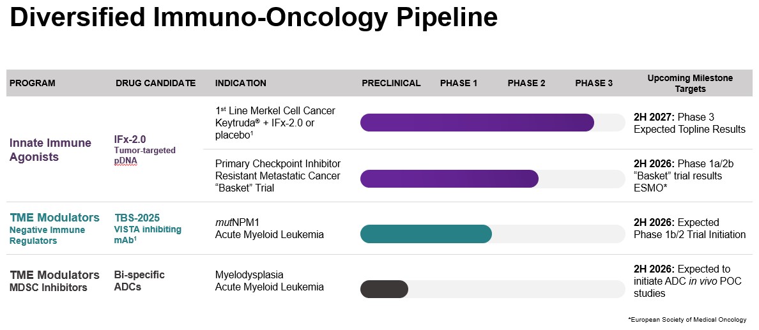Viewport: 759px width, 330px height.
Task: Click the INDICATION column header
Action: click(x=241, y=83)
